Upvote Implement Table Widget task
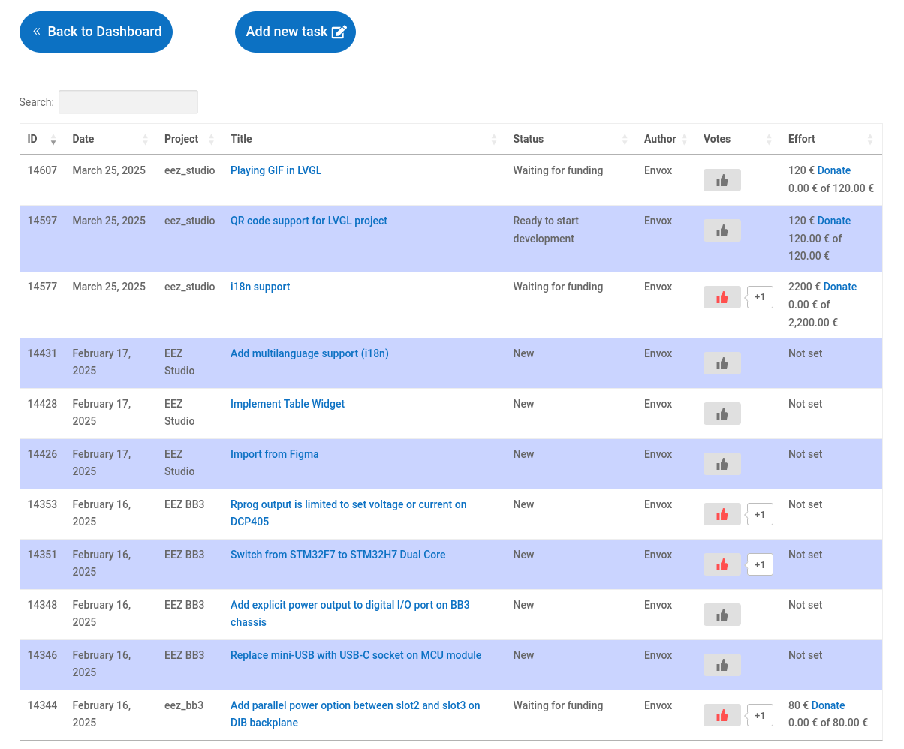904x749 pixels. [x=722, y=414]
